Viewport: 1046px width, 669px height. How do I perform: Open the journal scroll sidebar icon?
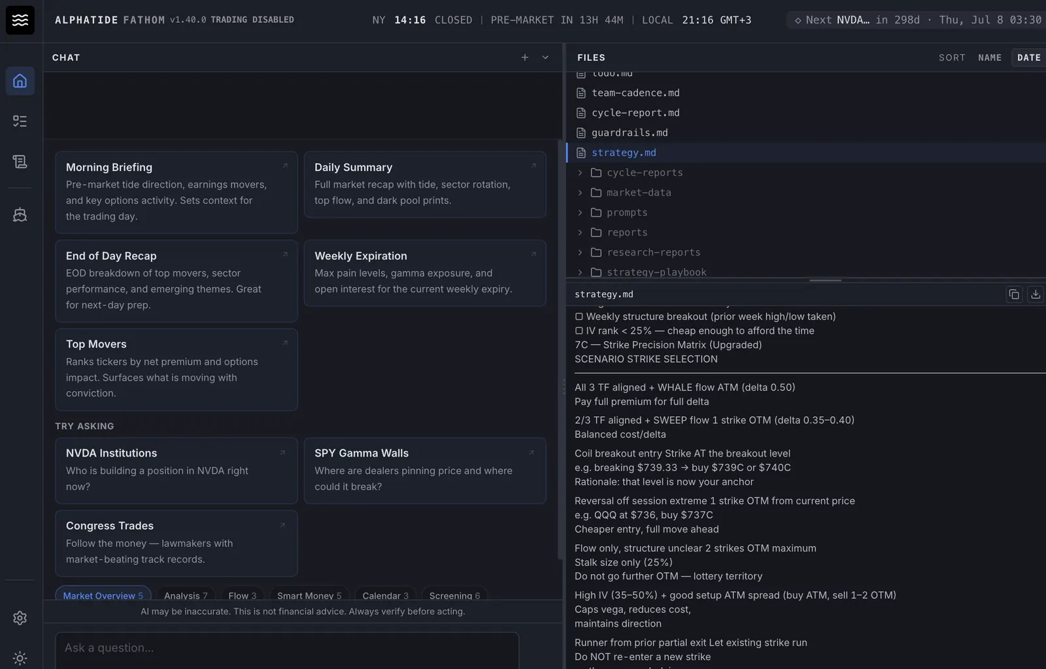pyautogui.click(x=20, y=161)
